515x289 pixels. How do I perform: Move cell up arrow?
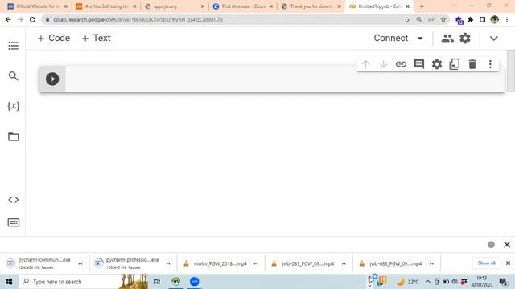365,64
